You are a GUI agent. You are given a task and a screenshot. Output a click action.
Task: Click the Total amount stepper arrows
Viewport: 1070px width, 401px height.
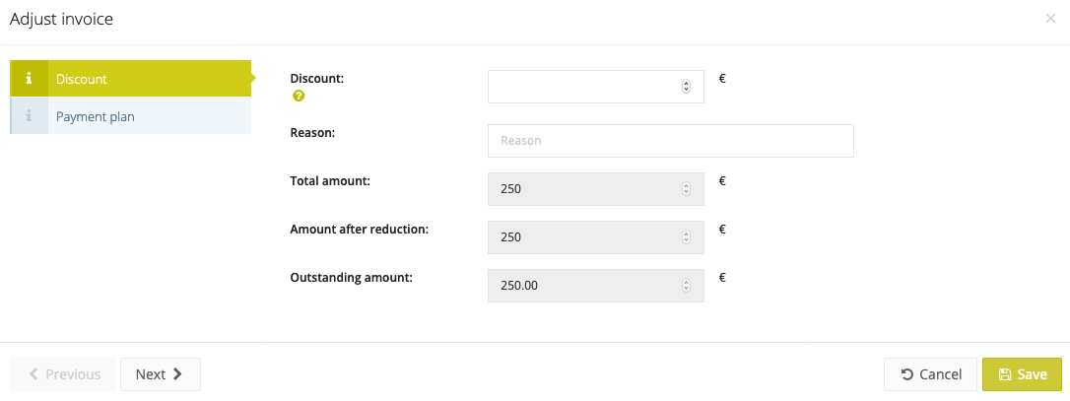pos(686,189)
